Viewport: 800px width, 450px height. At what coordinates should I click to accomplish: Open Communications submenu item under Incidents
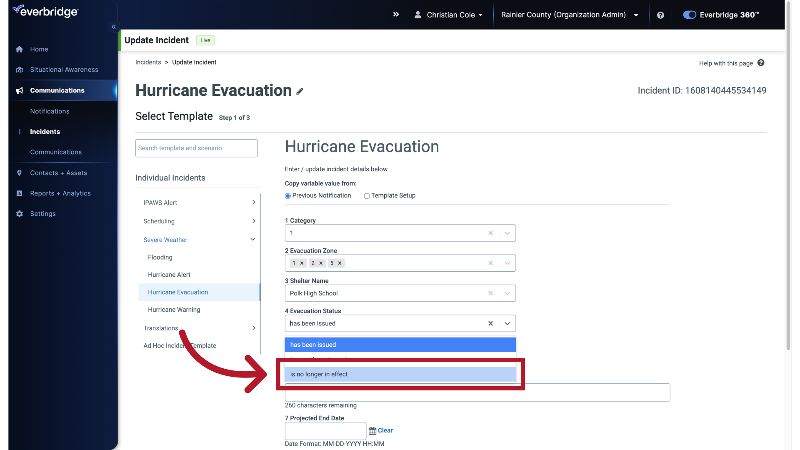pos(56,152)
